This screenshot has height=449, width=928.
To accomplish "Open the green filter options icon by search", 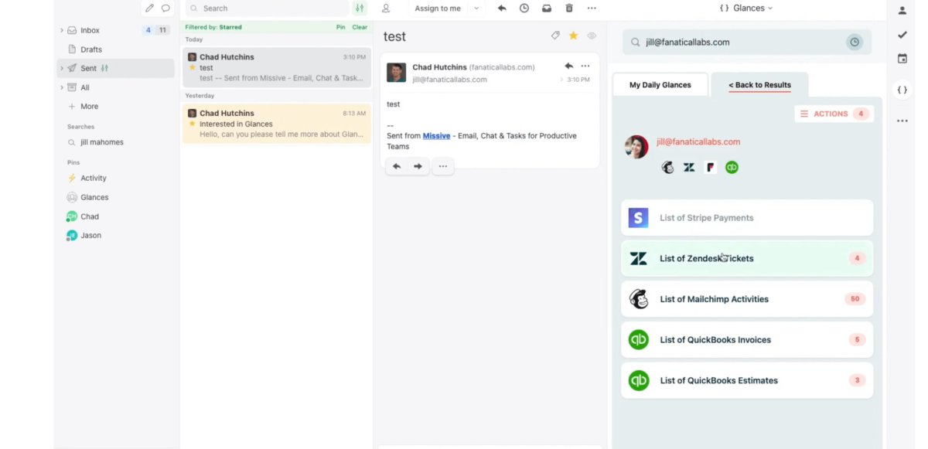I will pos(360,9).
